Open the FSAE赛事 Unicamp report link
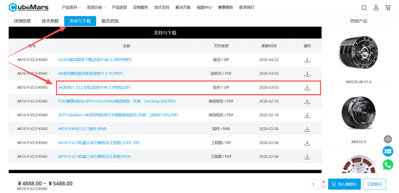Image resolution: width=399 pixels, height=193 pixels. pyautogui.click(x=117, y=101)
